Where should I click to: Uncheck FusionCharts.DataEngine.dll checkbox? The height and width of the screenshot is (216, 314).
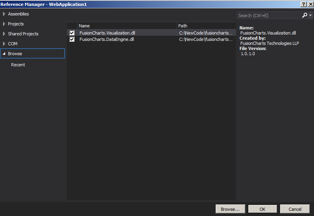[72, 39]
